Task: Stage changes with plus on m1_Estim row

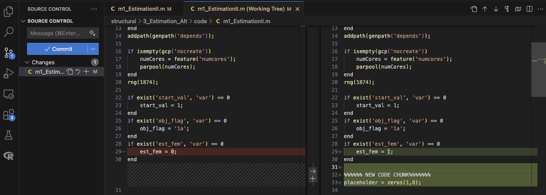Action: 86,72
